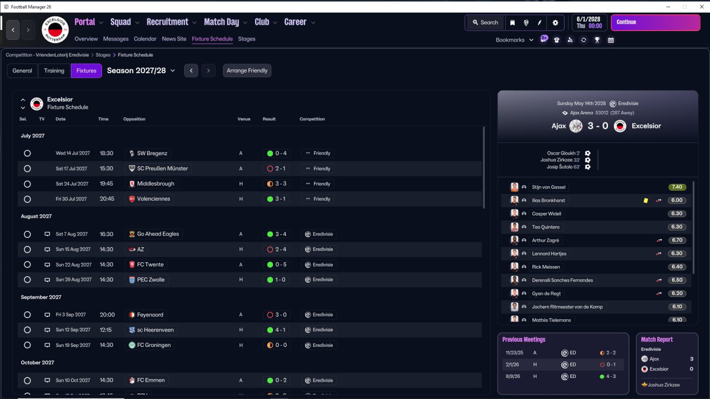Image resolution: width=710 pixels, height=399 pixels.
Task: Select the Feyenoord fixture radio button
Action: [x=27, y=315]
